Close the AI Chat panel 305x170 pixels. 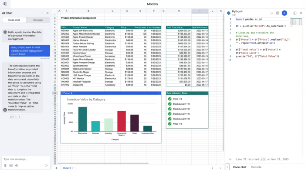click(x=47, y=13)
